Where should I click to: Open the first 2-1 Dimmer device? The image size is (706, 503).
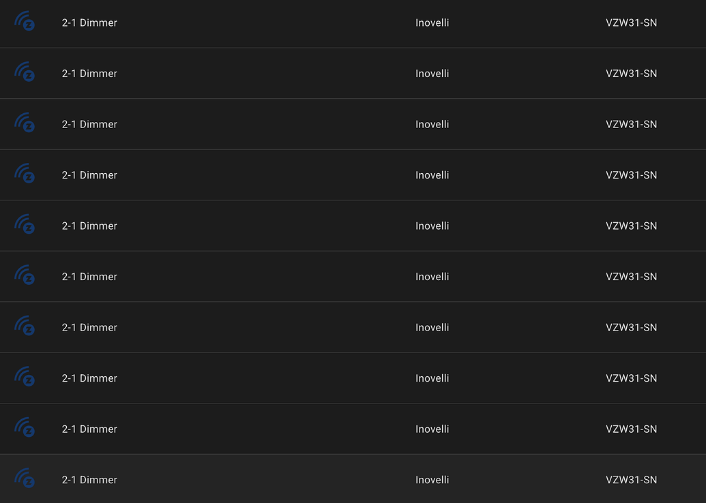(x=89, y=22)
